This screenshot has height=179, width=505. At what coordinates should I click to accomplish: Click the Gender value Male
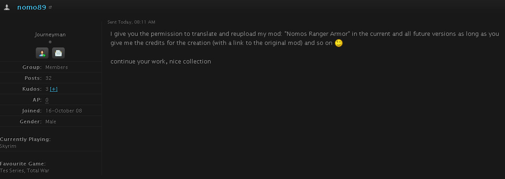pos(51,121)
